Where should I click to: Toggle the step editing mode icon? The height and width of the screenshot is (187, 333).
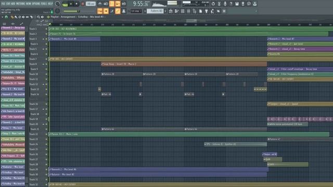(112, 11)
